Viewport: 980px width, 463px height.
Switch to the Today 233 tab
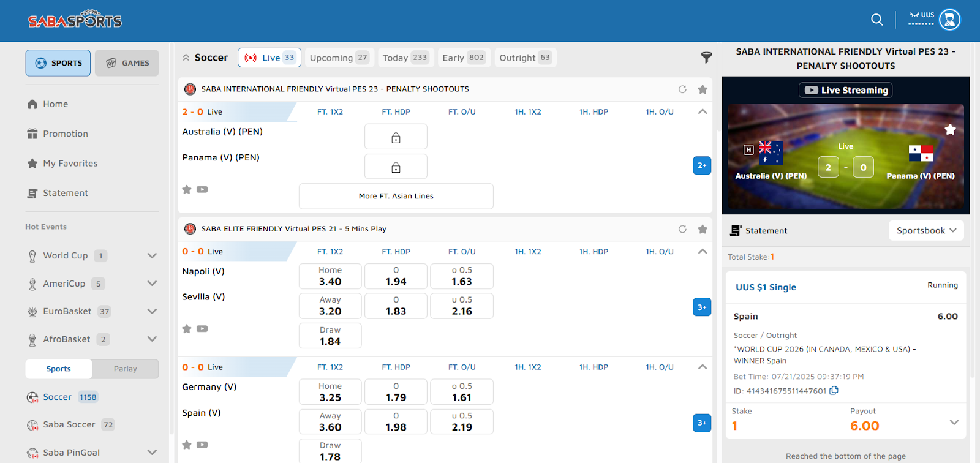pyautogui.click(x=405, y=58)
